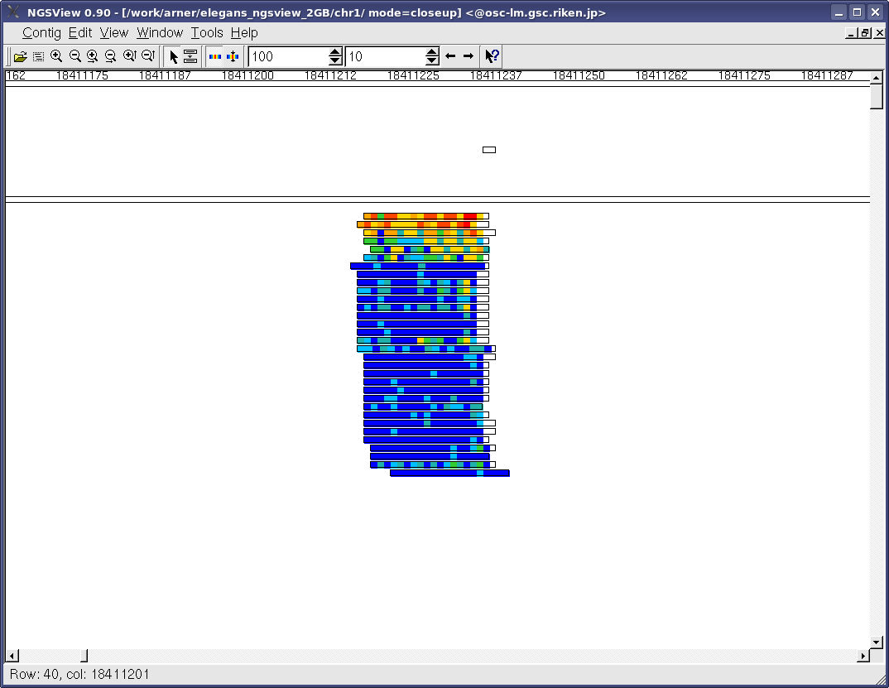Open the Contig menu

pyautogui.click(x=41, y=32)
